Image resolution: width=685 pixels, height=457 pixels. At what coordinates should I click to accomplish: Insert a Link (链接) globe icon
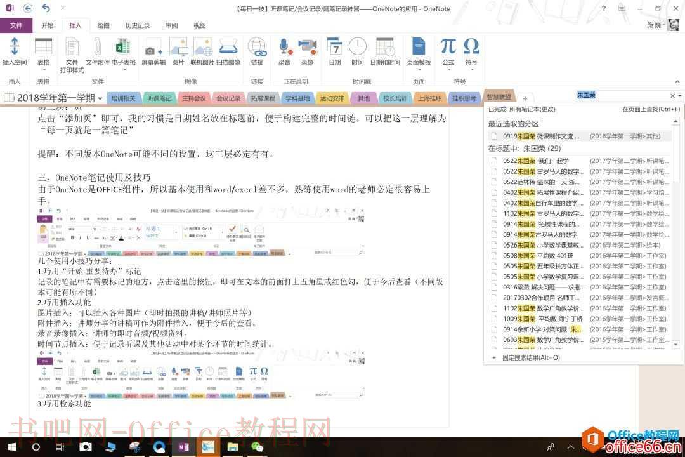pyautogui.click(x=257, y=46)
